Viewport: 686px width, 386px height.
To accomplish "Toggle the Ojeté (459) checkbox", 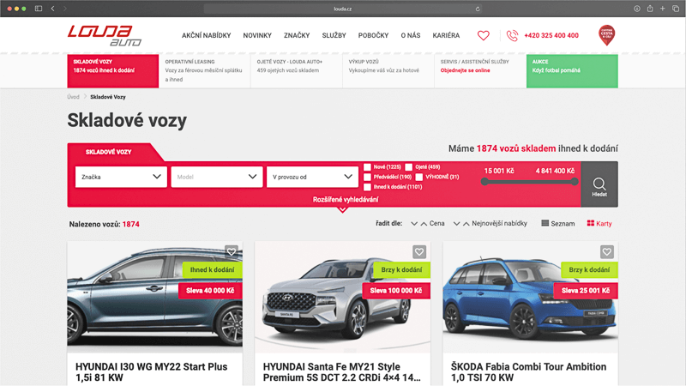I will point(409,166).
